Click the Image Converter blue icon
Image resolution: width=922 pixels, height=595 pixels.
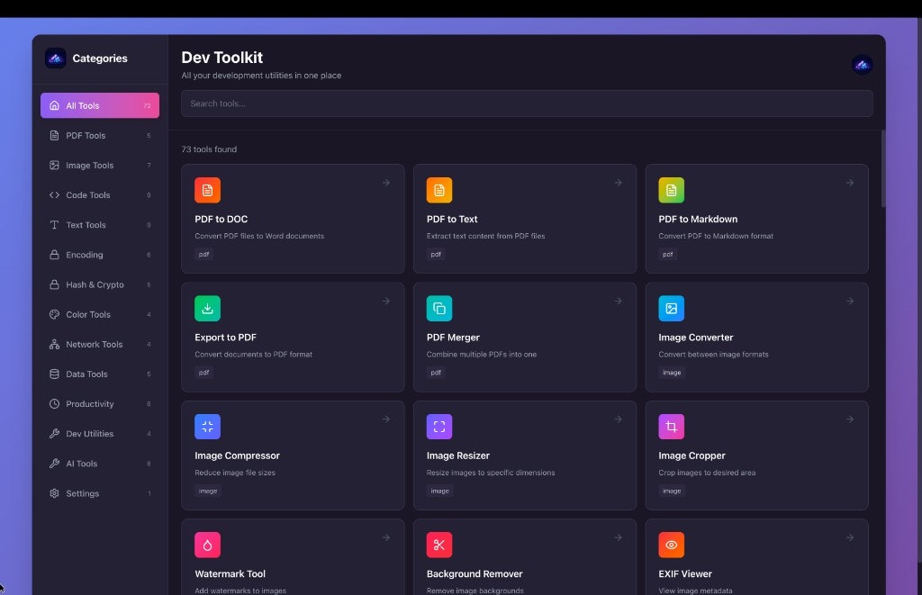[671, 308]
